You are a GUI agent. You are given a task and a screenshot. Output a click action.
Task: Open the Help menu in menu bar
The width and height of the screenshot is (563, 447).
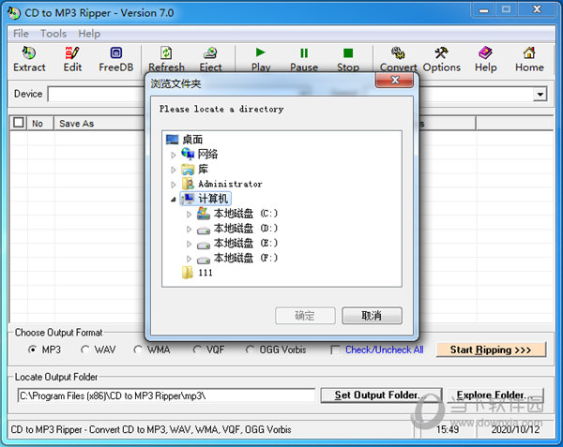[x=89, y=34]
